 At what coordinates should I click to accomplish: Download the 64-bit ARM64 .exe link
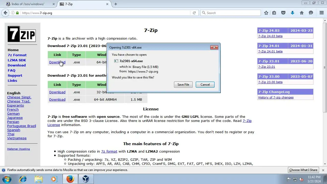57,99
